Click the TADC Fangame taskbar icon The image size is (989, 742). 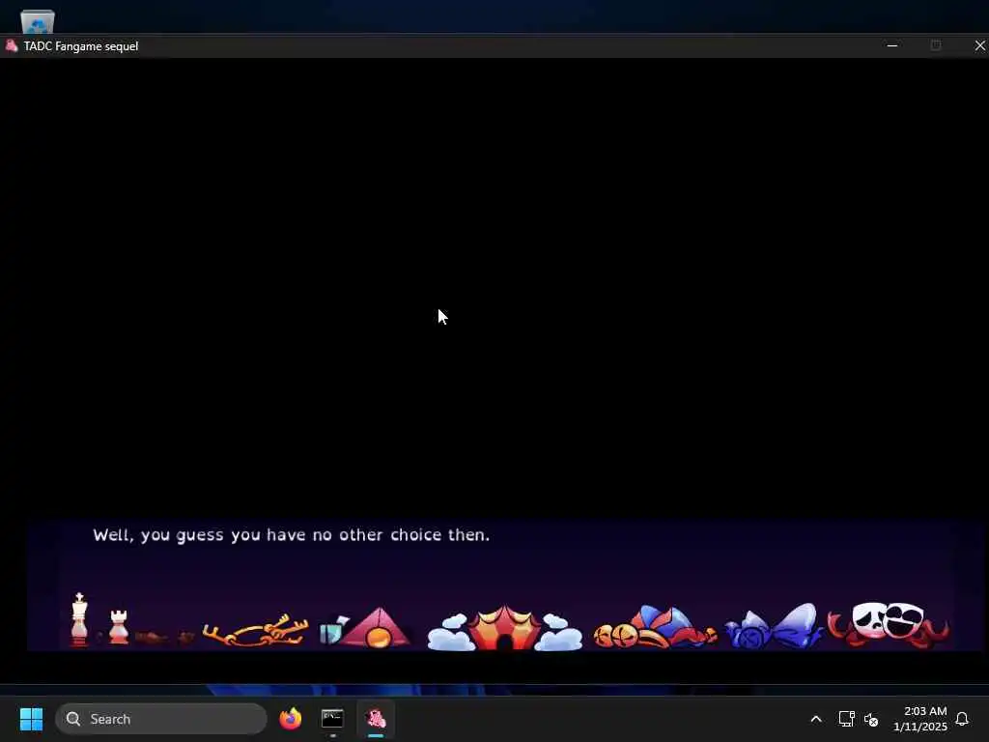click(x=376, y=719)
